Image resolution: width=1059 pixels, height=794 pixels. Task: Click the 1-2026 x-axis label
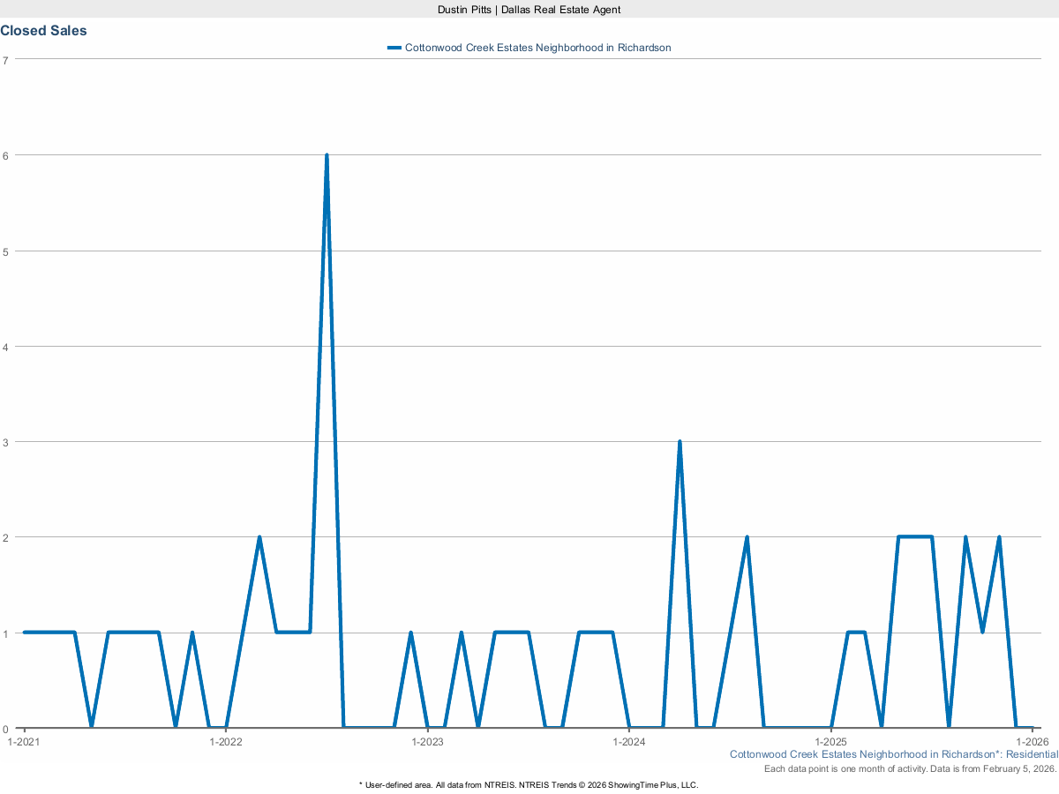pyautogui.click(x=1032, y=741)
